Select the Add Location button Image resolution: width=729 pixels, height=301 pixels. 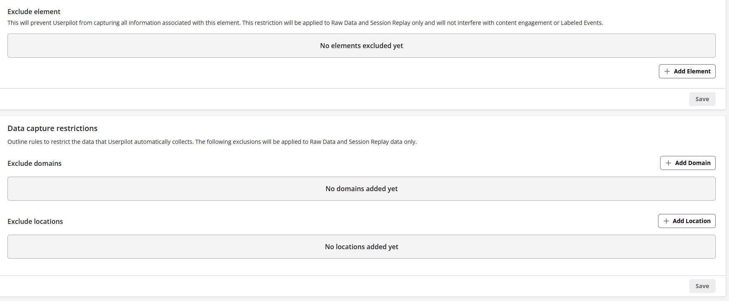click(687, 221)
